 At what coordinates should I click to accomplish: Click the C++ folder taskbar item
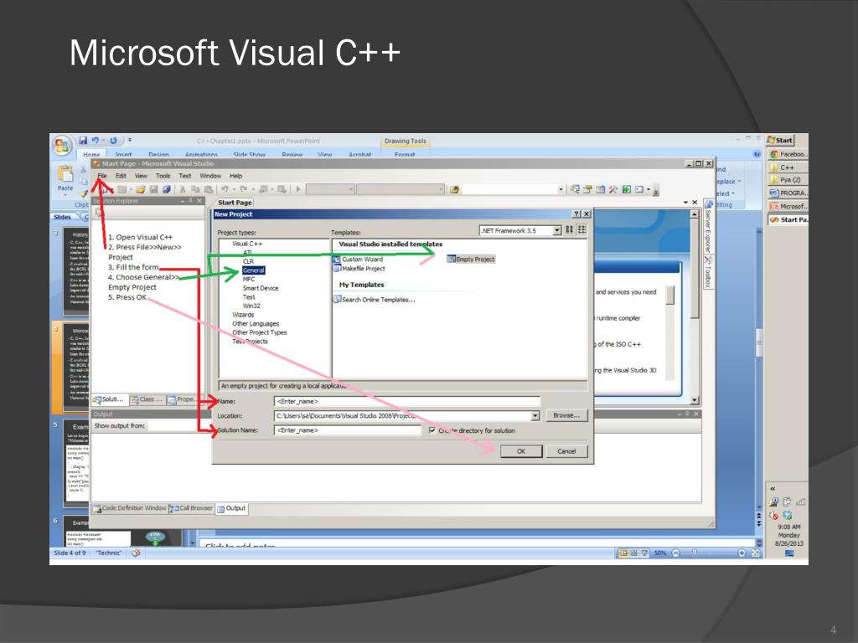(788, 167)
